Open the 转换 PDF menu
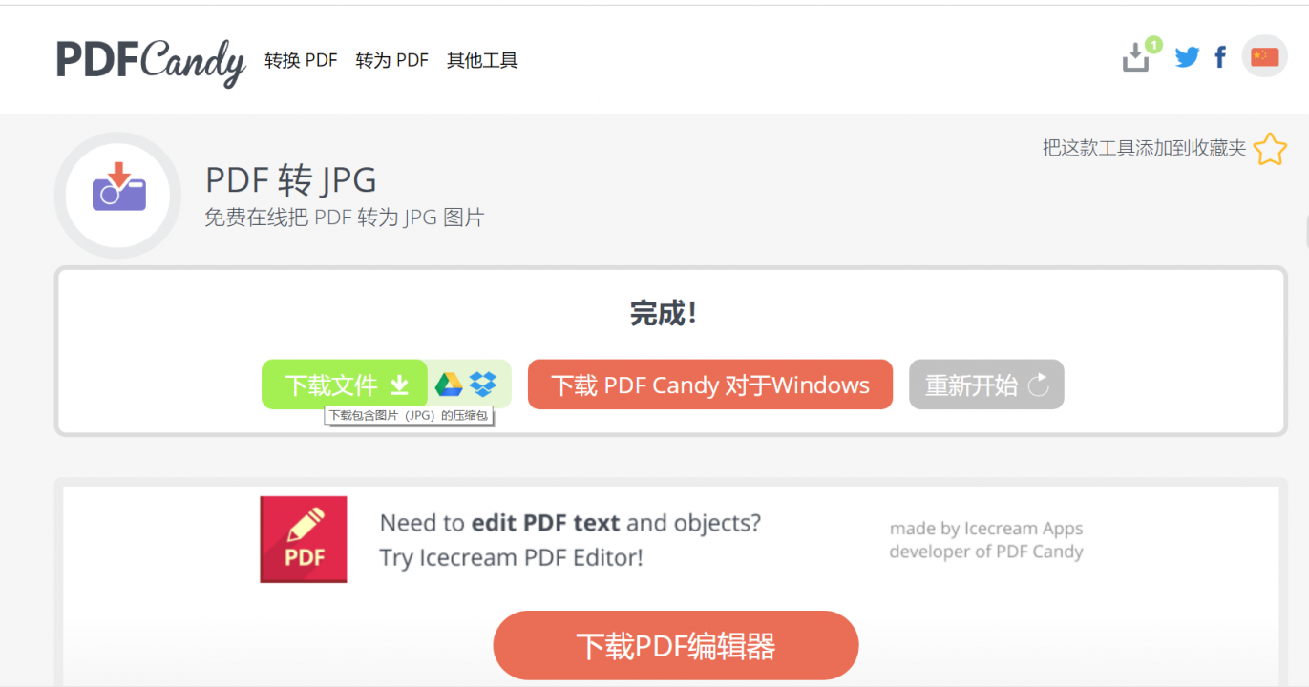 coord(301,60)
